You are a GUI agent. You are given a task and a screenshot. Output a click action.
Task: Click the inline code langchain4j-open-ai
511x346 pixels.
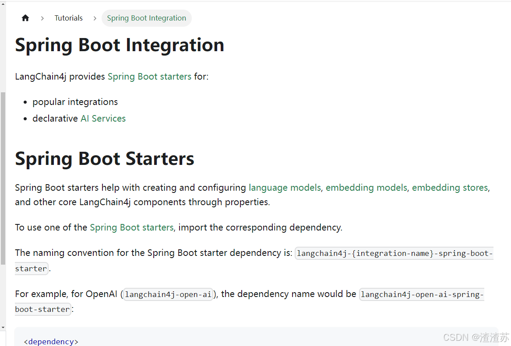[x=168, y=294]
